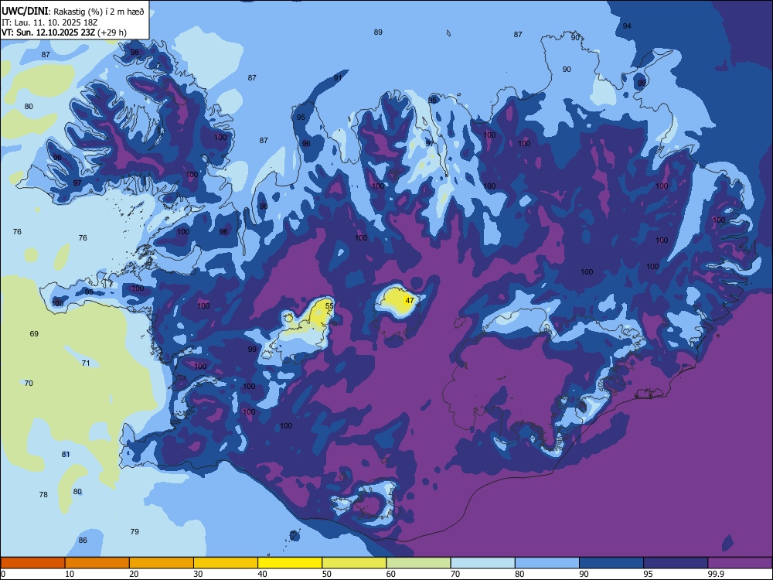Click the UWC/DINI title text
The width and height of the screenshot is (773, 580).
point(25,12)
